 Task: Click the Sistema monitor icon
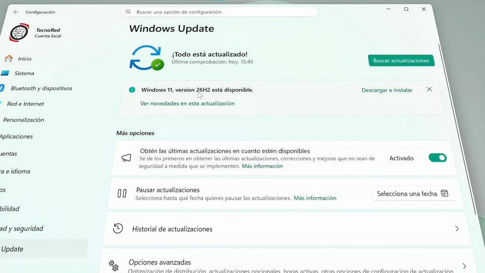5,73
